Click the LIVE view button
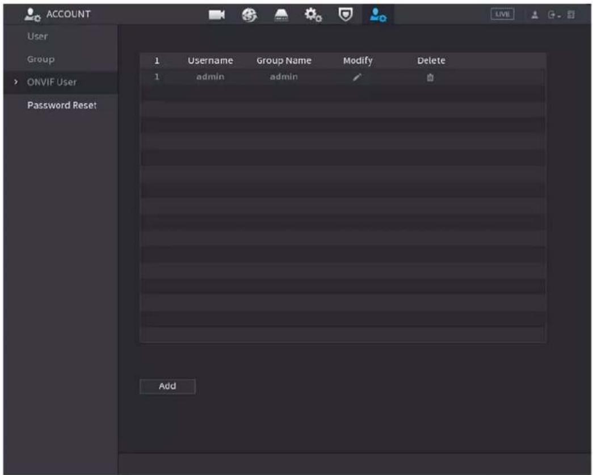 [502, 14]
